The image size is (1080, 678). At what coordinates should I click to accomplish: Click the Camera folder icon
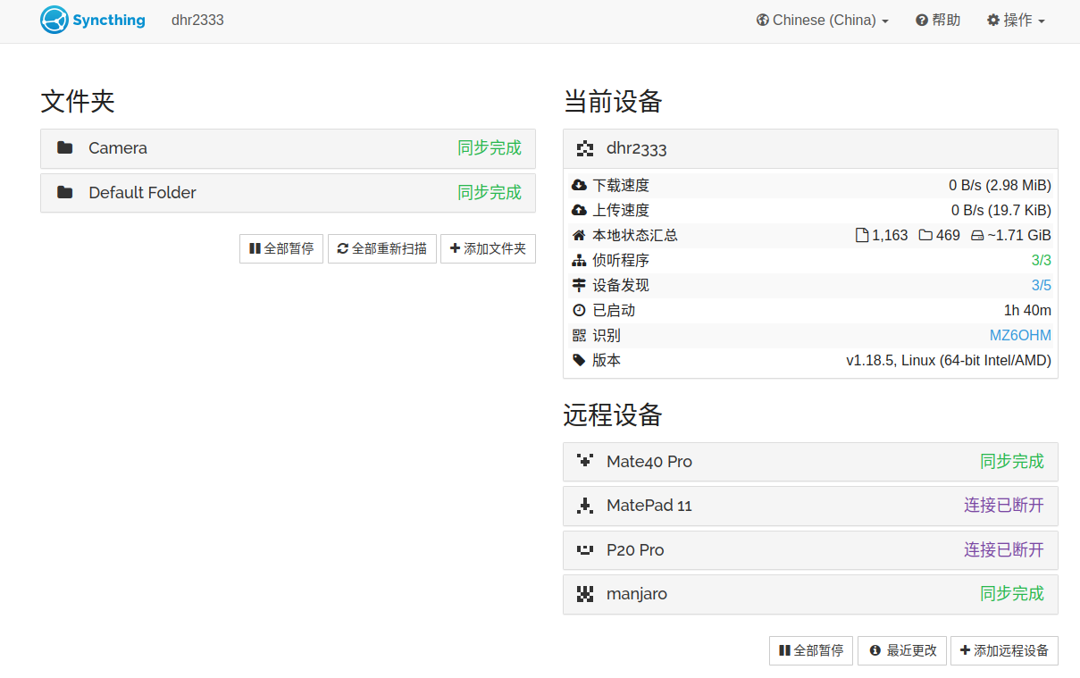point(64,147)
